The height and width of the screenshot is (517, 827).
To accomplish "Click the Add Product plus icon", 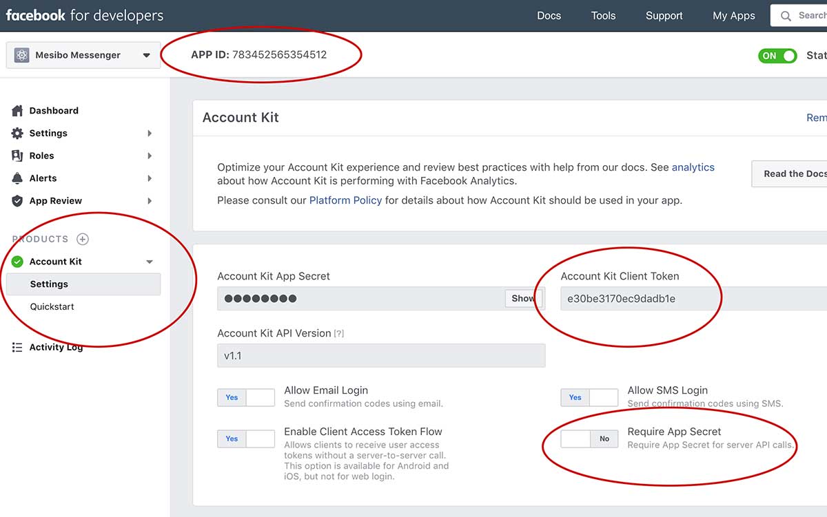I will click(83, 239).
